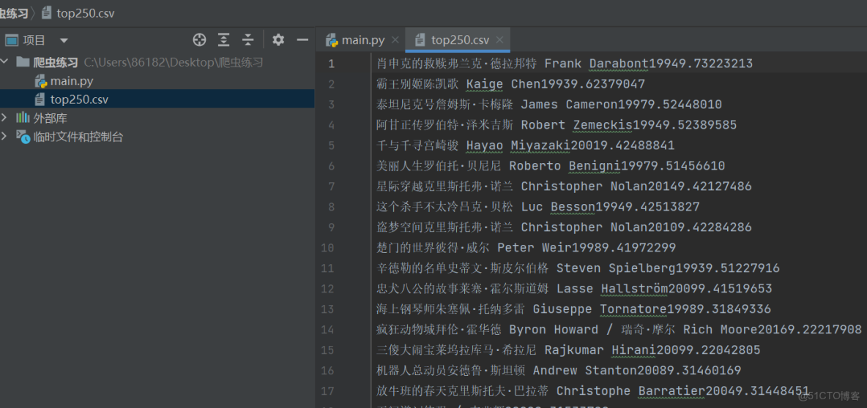The height and width of the screenshot is (408, 867).
Task: Click the 项目 panel title label
Action: [x=34, y=40]
